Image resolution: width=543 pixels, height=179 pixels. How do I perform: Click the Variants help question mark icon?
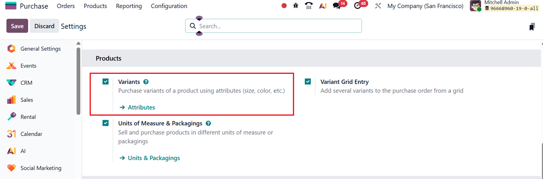point(146,82)
